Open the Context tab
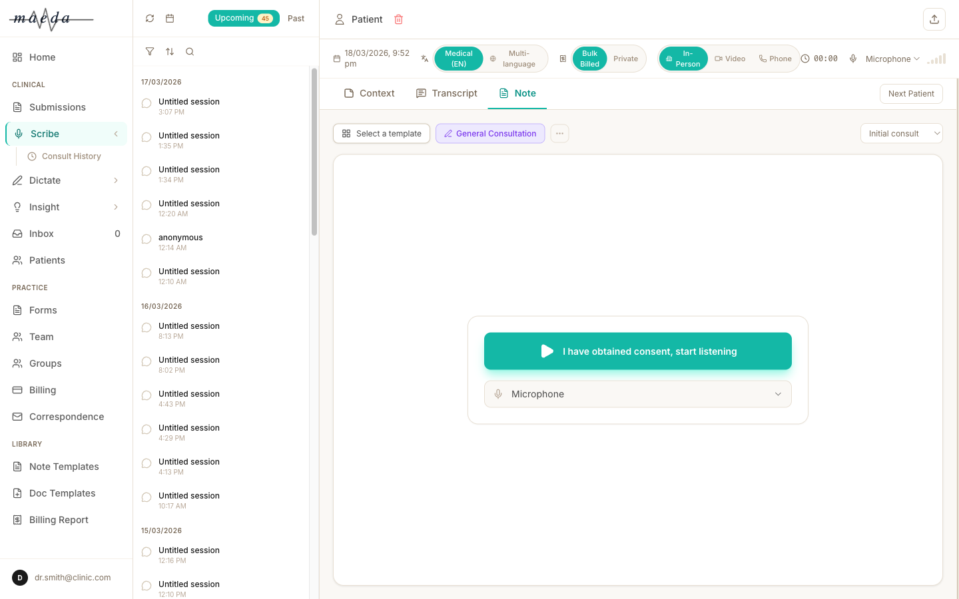The height and width of the screenshot is (599, 959). pos(370,94)
